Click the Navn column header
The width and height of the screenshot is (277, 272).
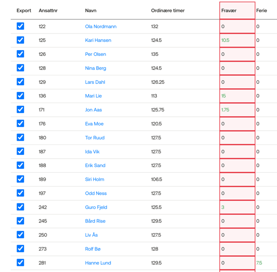pyautogui.click(x=91, y=11)
